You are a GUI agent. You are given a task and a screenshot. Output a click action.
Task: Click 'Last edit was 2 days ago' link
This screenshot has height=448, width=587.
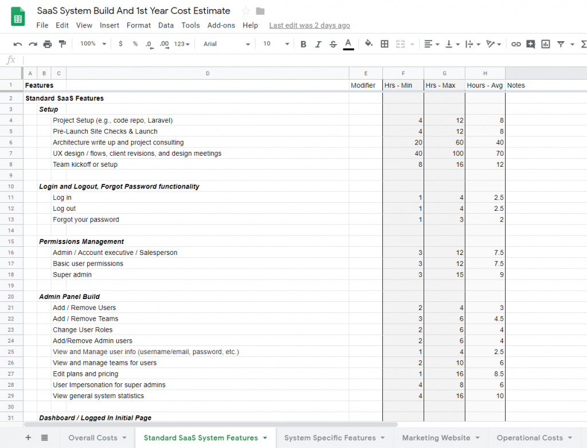(310, 25)
